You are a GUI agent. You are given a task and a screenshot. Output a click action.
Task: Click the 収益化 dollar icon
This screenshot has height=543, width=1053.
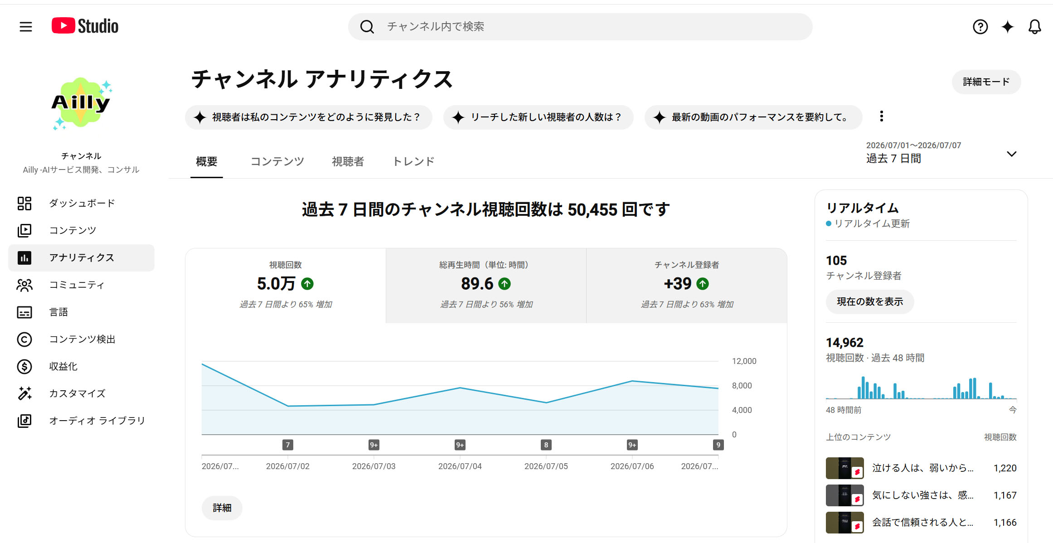[24, 367]
